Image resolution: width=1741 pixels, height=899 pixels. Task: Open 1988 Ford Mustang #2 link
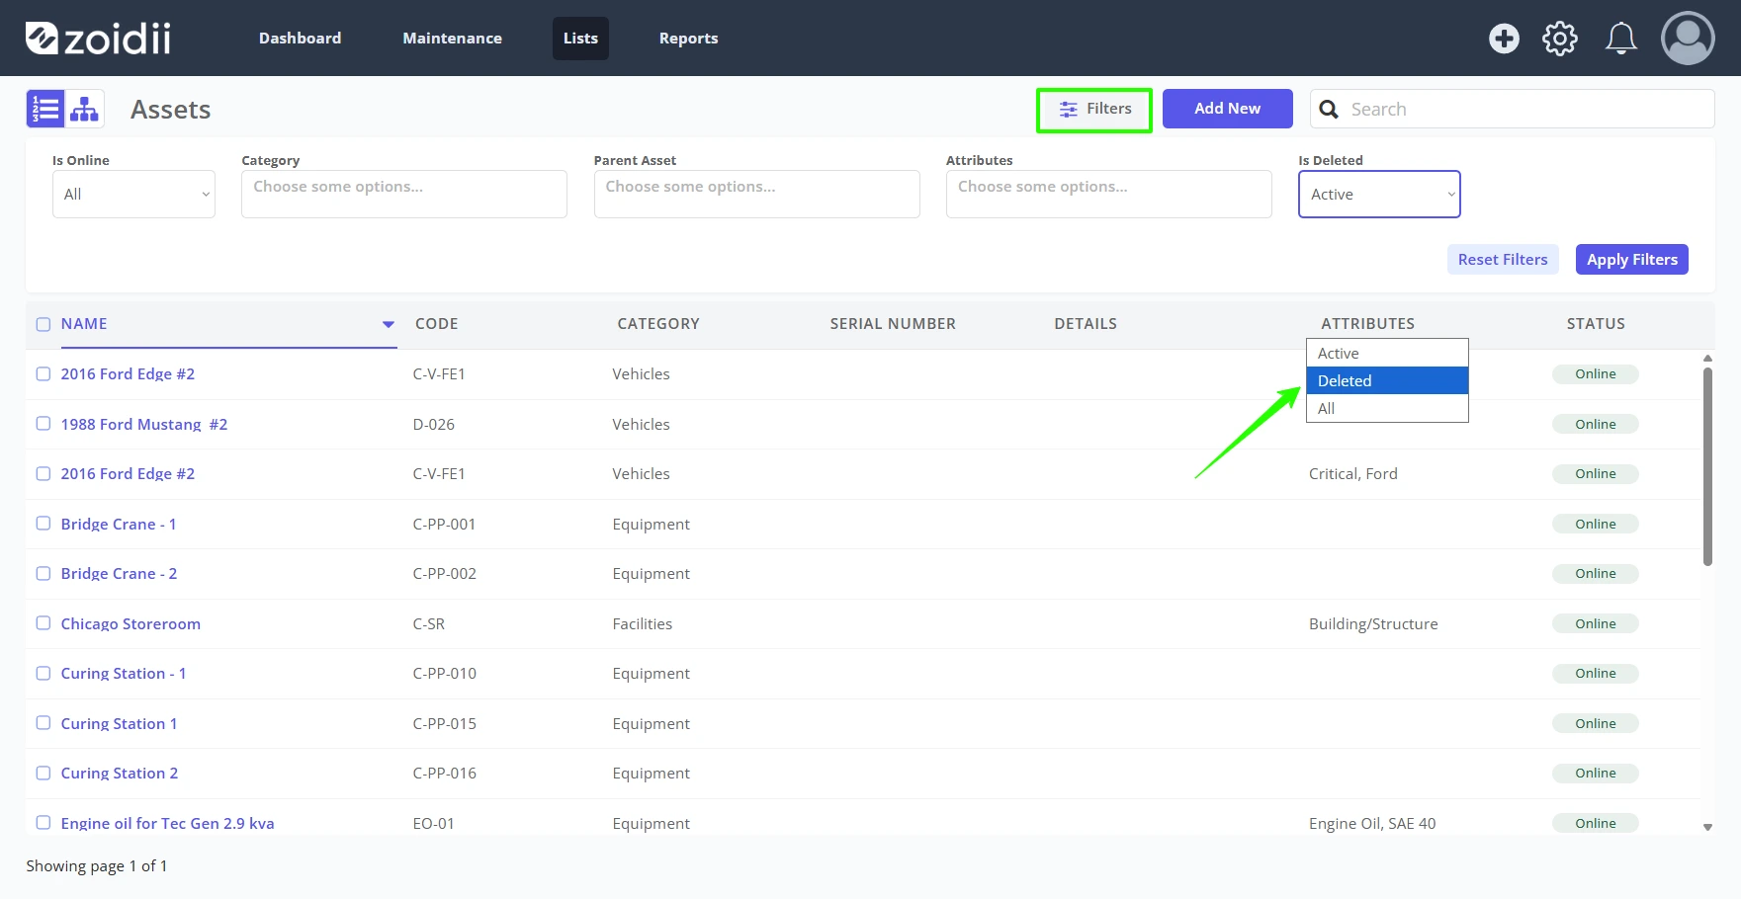[144, 424]
